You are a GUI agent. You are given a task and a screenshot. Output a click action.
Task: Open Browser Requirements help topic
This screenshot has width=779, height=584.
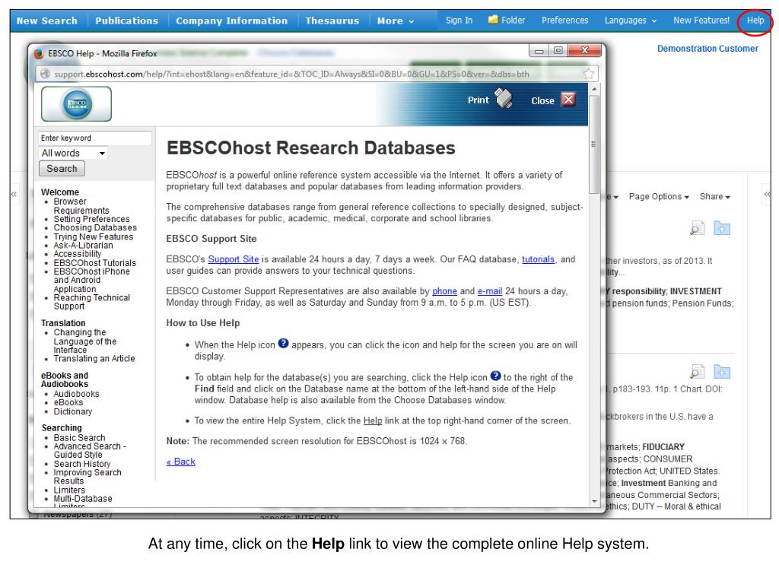coord(81,206)
